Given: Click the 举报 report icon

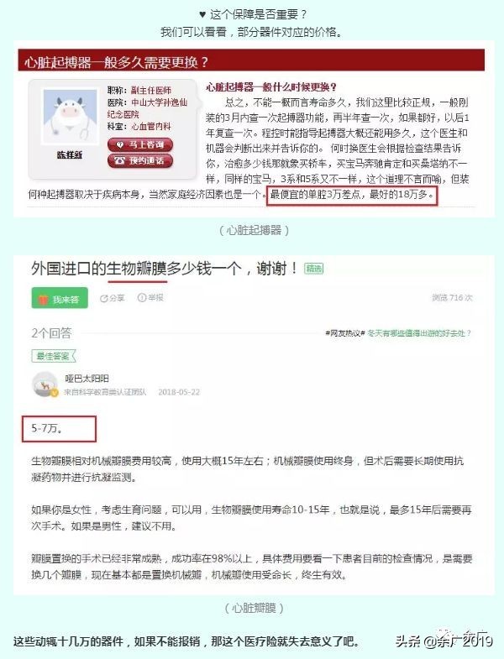Looking at the screenshot, I should point(150,297).
